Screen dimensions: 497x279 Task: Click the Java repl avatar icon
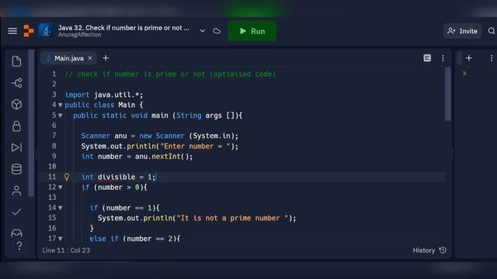(x=46, y=31)
